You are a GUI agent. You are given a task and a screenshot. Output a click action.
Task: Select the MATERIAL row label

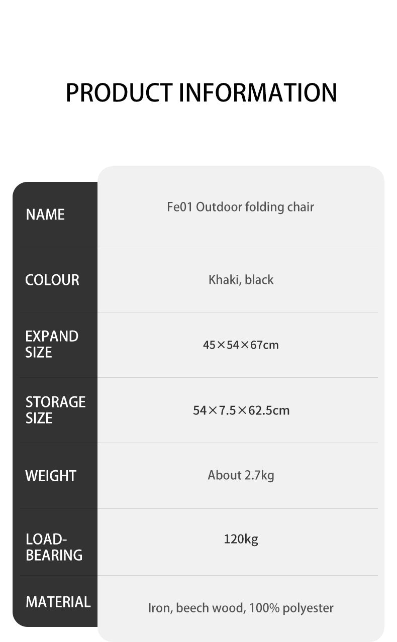[58, 602]
